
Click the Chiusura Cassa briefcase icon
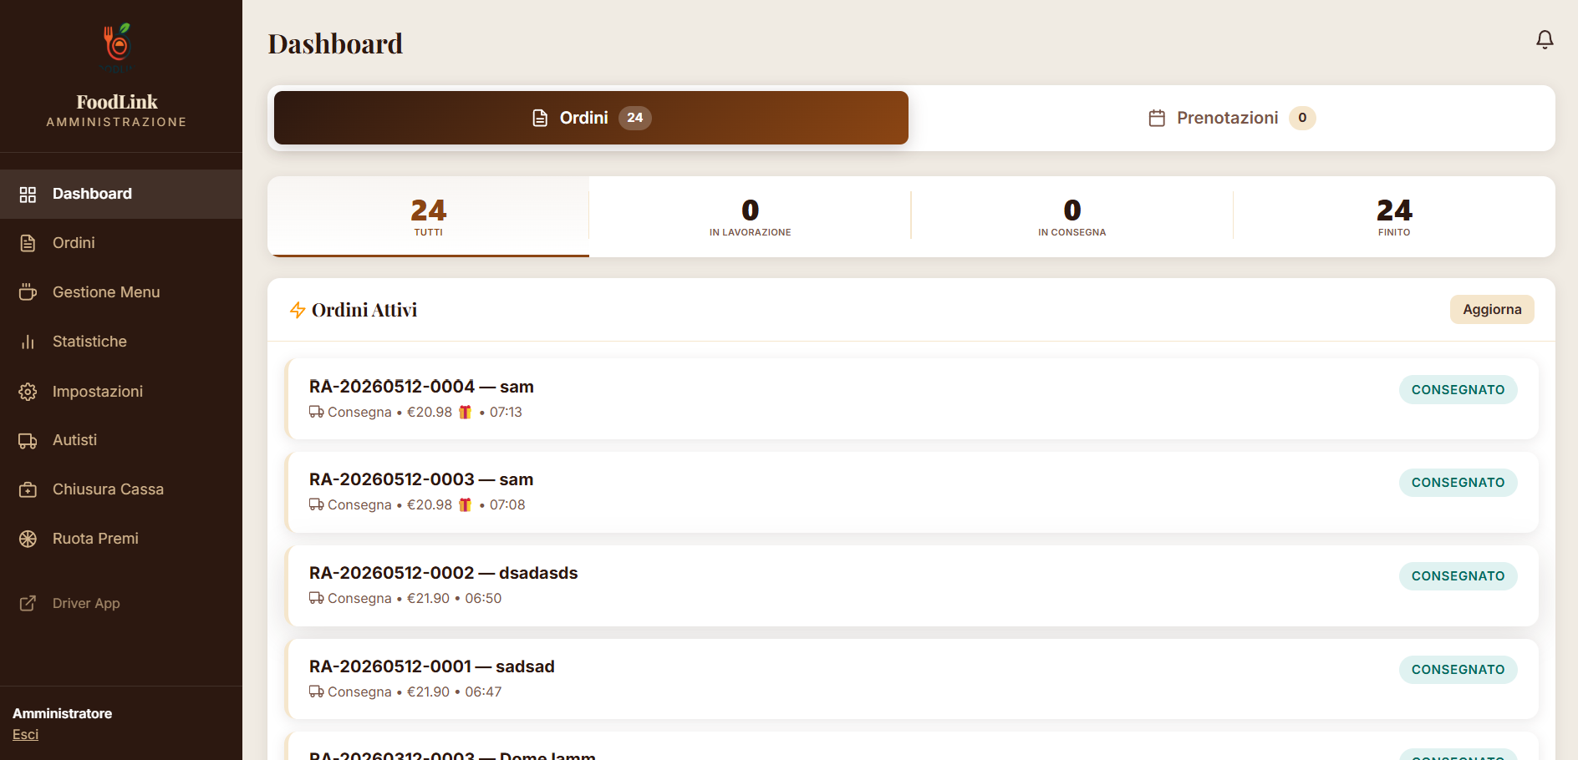click(28, 490)
